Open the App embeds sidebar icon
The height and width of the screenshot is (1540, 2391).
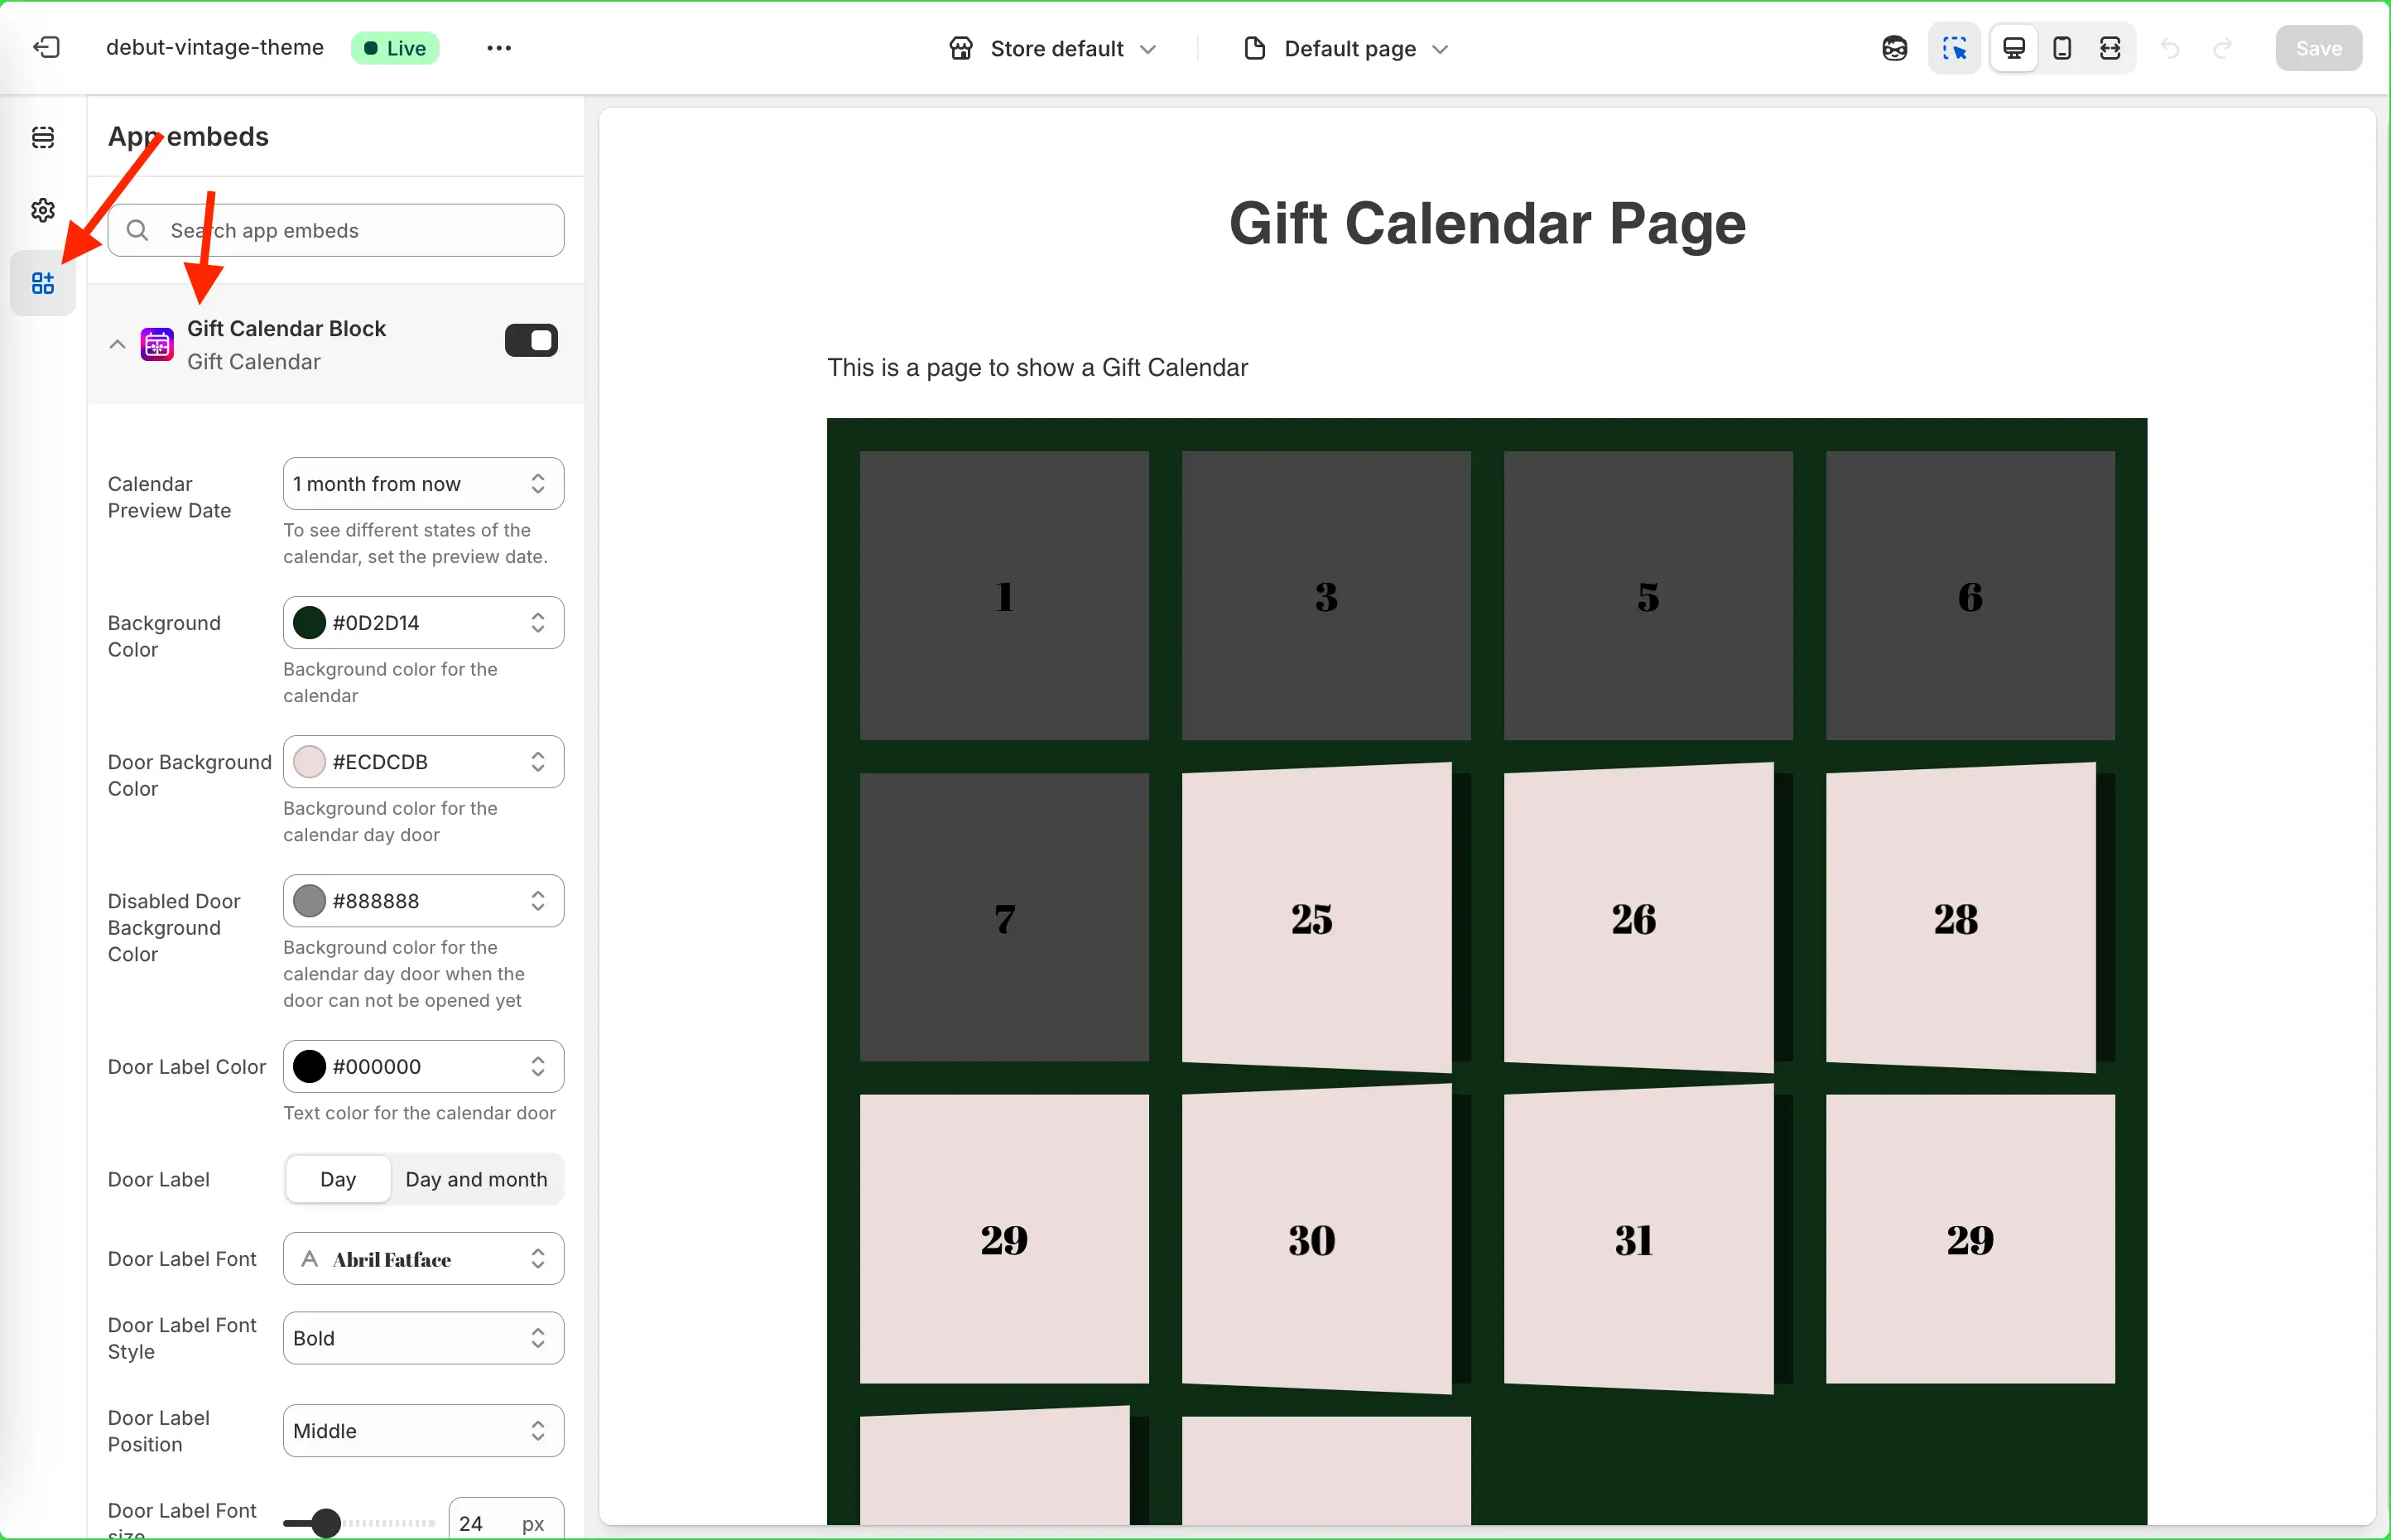pyautogui.click(x=43, y=283)
